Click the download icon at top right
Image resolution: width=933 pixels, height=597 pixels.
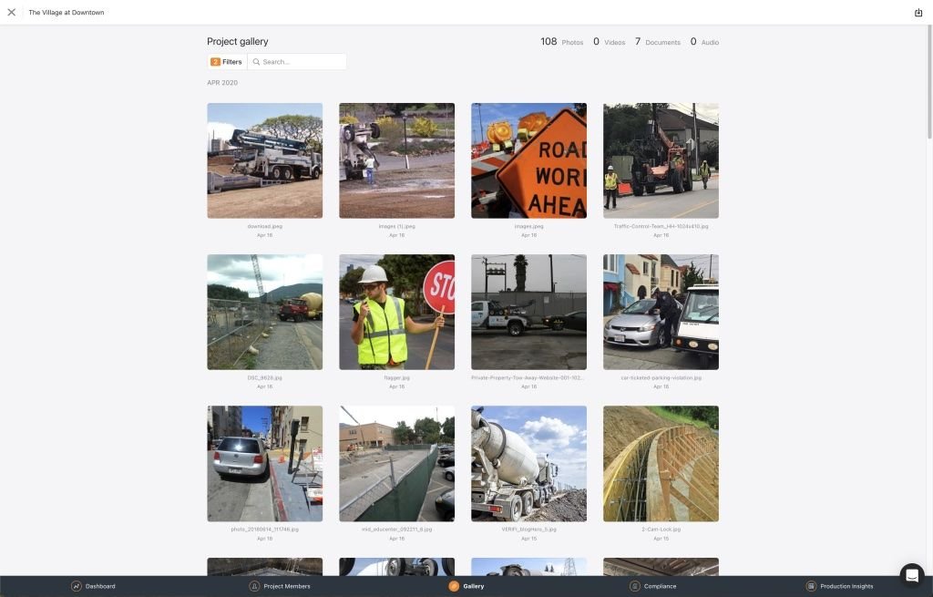(x=918, y=13)
